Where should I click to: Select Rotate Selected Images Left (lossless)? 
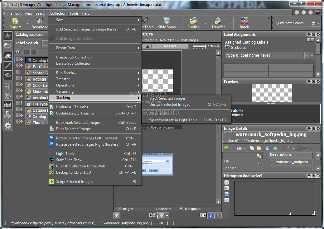[x=95, y=138]
